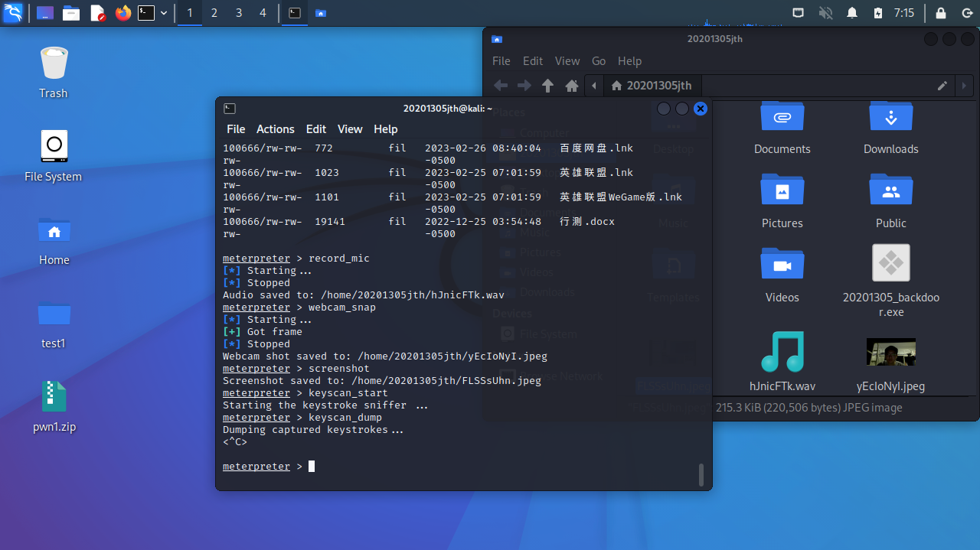Switch to workspace 3
The height and width of the screenshot is (550, 980).
[x=239, y=13]
